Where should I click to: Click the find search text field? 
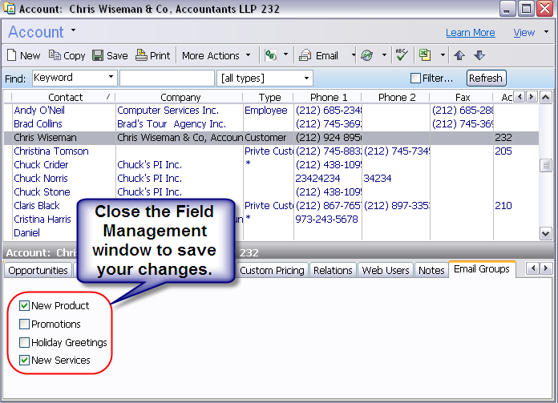click(x=167, y=78)
